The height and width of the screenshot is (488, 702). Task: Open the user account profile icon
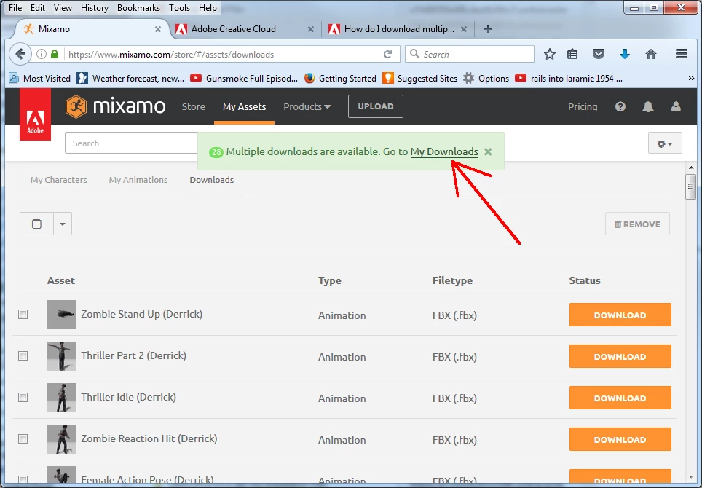pyautogui.click(x=676, y=106)
